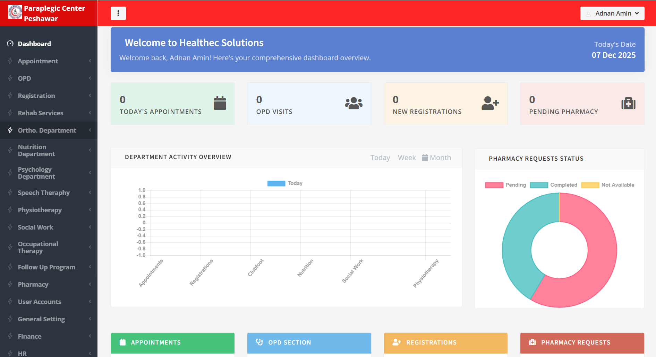
Task: Open the Ortho. Department menu item
Action: (x=47, y=130)
